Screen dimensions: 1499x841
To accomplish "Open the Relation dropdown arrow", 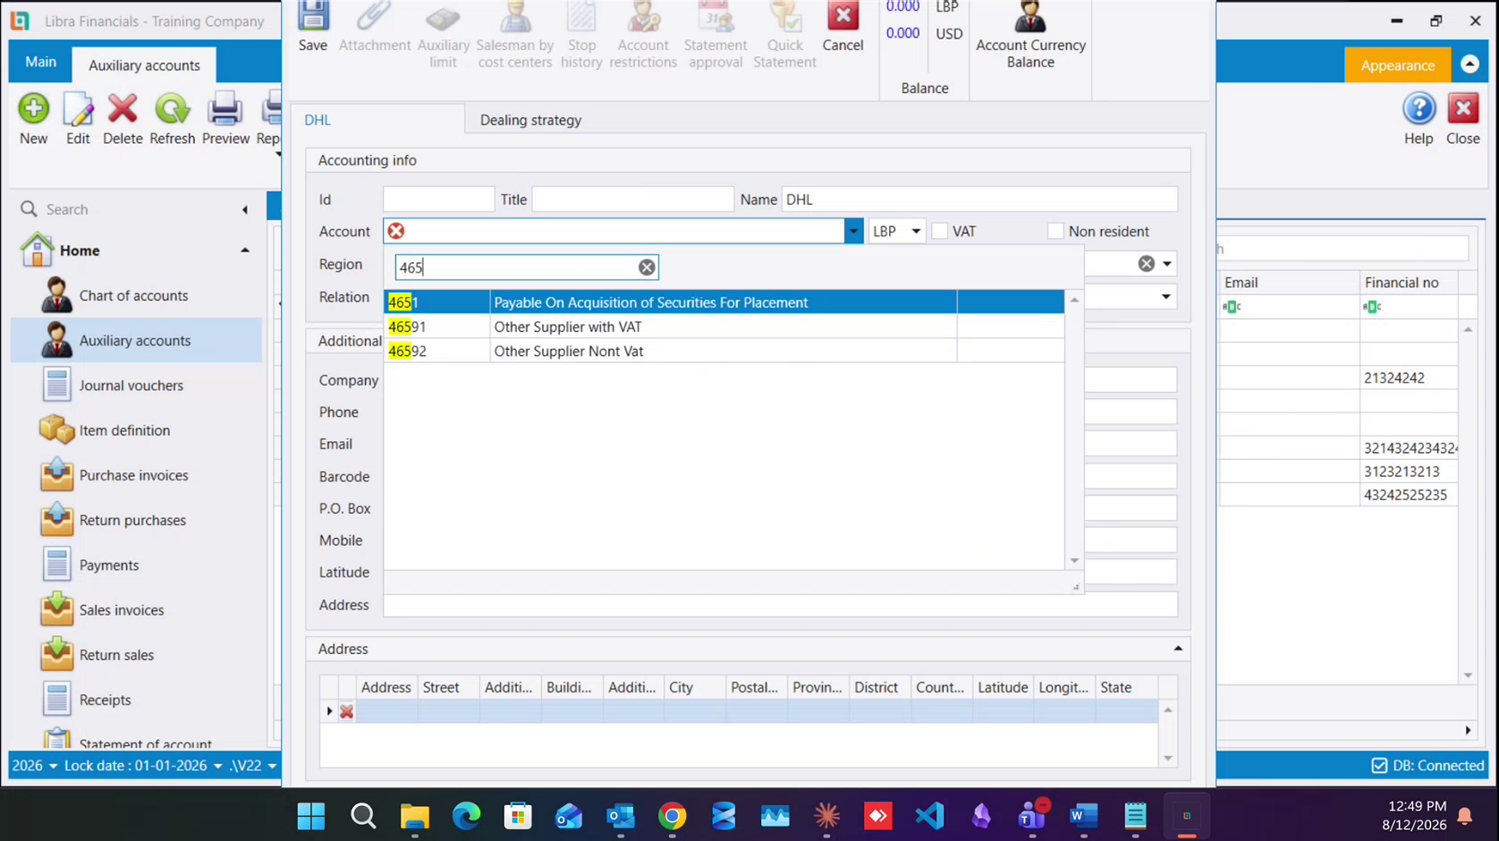I will (1166, 297).
